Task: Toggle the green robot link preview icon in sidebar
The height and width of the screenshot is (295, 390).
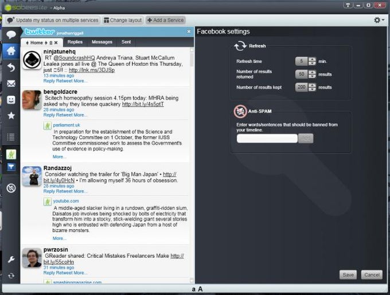Action: point(11,155)
